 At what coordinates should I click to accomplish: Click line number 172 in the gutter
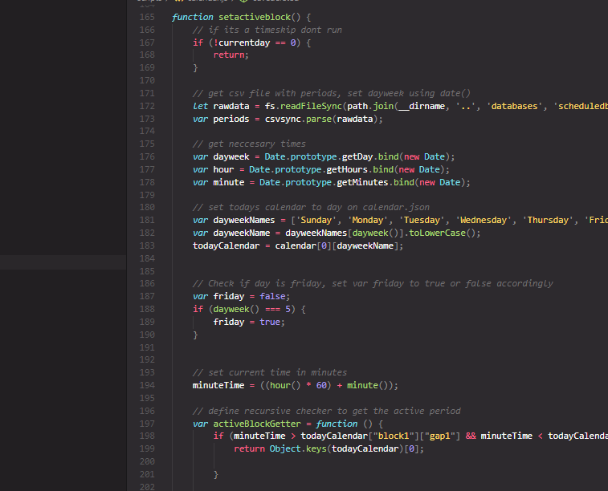click(x=147, y=106)
